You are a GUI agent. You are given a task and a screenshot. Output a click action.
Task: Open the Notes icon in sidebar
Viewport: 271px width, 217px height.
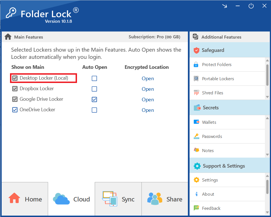[x=196, y=150]
